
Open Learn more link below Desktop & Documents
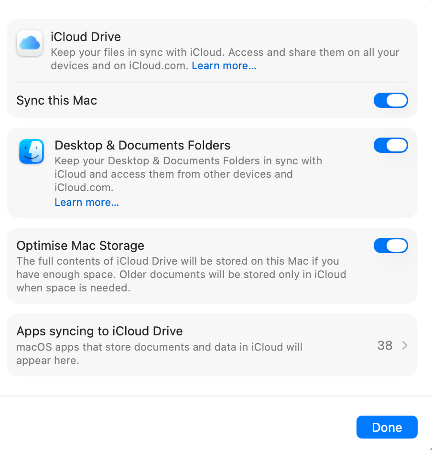click(86, 203)
